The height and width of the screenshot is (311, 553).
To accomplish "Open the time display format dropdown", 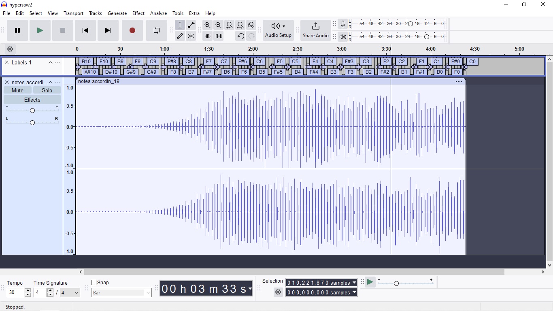I will pyautogui.click(x=250, y=289).
